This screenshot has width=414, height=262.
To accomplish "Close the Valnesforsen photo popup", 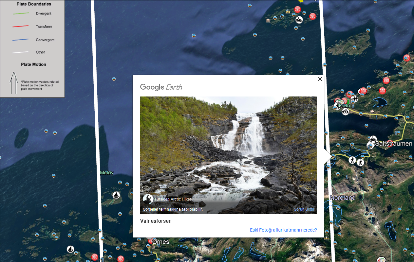I will pyautogui.click(x=320, y=79).
